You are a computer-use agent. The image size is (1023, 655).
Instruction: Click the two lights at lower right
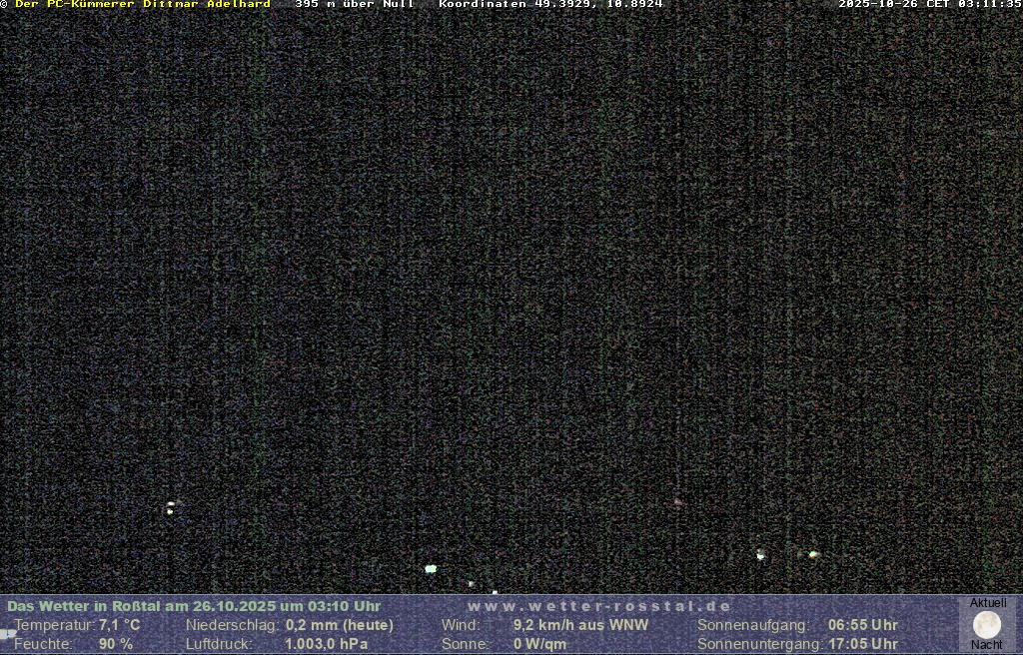tap(787, 554)
